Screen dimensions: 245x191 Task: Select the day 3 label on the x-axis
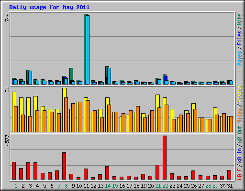[30, 186]
